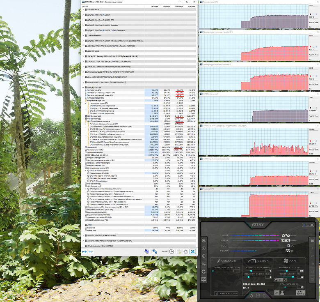320x302 pixels.
Task: Click the Core Clock slider handle
Action: (251, 271)
